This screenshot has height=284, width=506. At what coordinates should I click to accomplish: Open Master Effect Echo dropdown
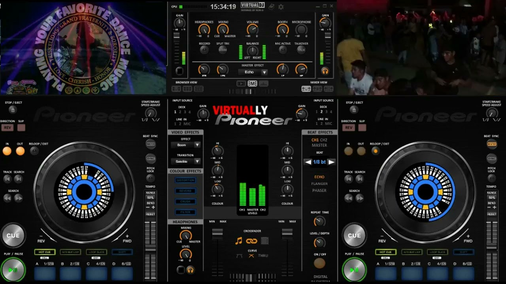pos(253,72)
